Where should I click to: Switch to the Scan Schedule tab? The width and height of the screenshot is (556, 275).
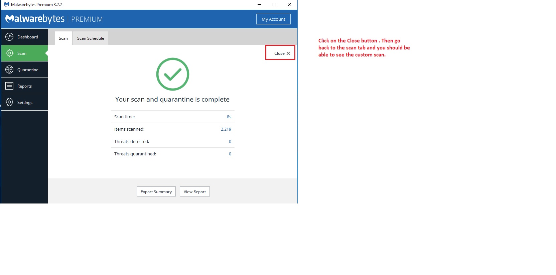click(91, 38)
